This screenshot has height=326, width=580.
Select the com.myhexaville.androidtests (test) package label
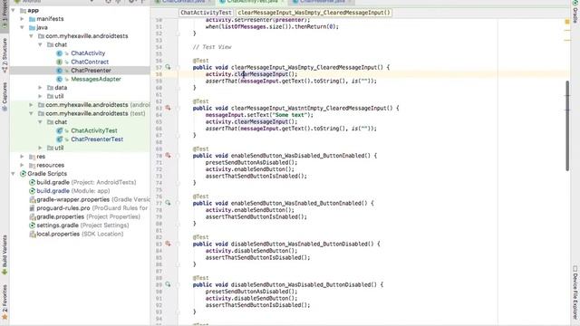[x=95, y=113]
